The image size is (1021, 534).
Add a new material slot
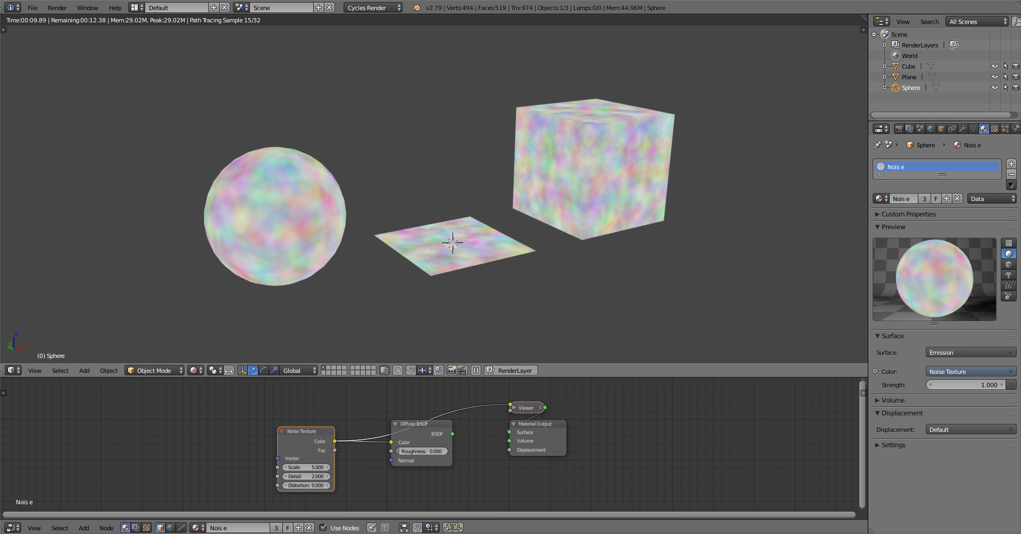1011,164
